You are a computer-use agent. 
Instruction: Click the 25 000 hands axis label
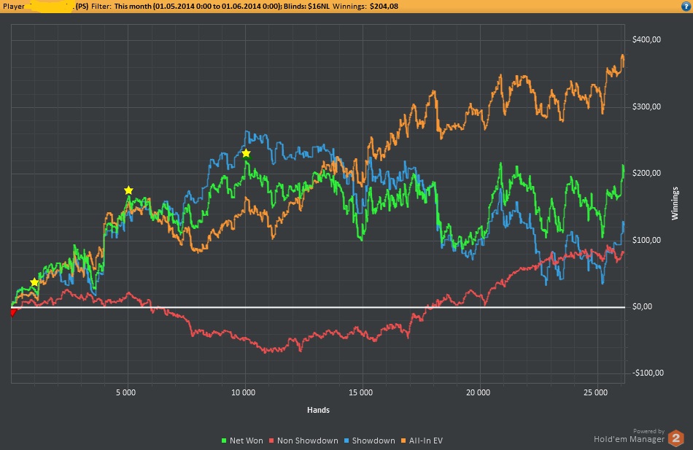point(595,392)
